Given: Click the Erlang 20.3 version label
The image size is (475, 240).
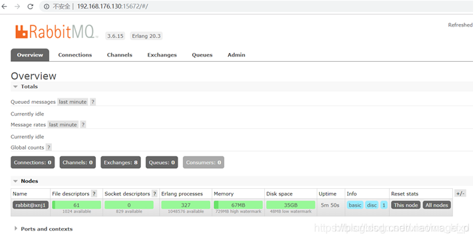Looking at the screenshot, I should (146, 36).
